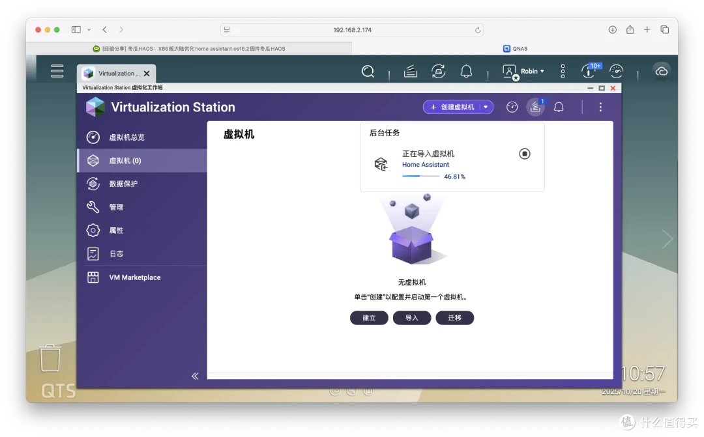The width and height of the screenshot is (704, 437).
Task: Open 管理 management in sidebar
Action: tap(142, 207)
